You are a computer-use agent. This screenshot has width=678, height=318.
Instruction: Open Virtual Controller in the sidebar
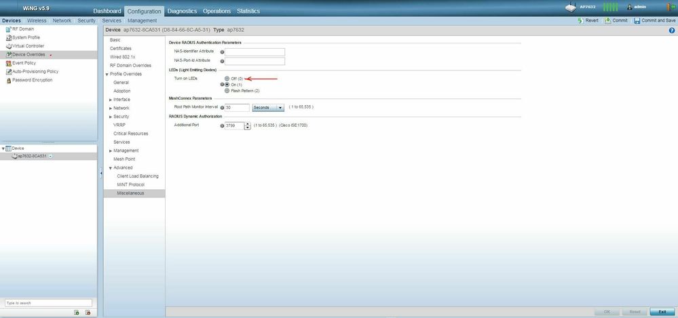(x=28, y=46)
